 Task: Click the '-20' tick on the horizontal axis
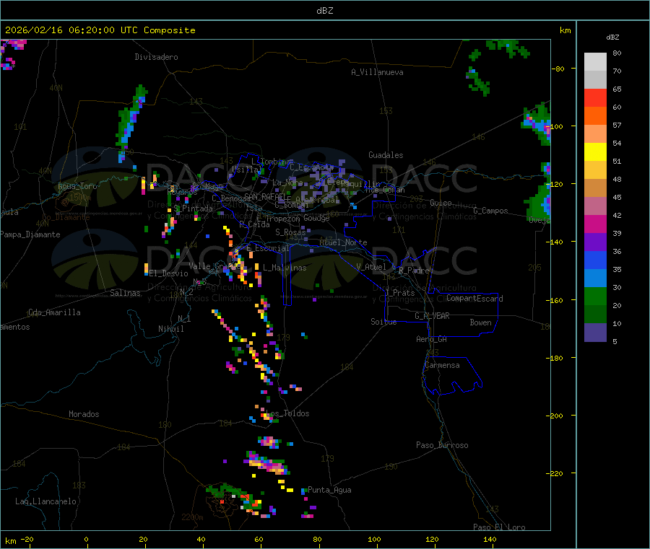click(x=27, y=539)
